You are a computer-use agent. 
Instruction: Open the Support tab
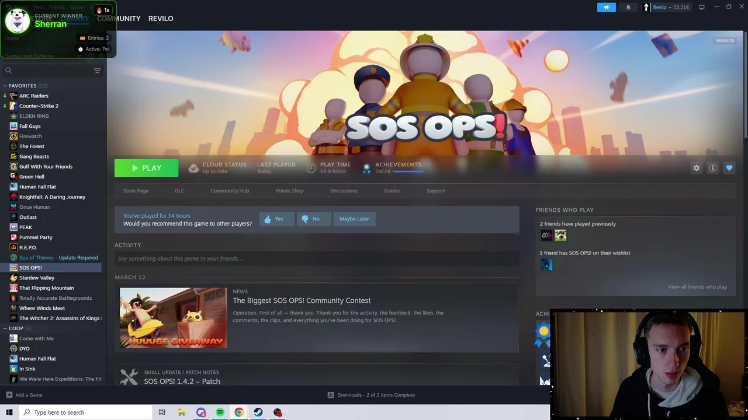435,191
